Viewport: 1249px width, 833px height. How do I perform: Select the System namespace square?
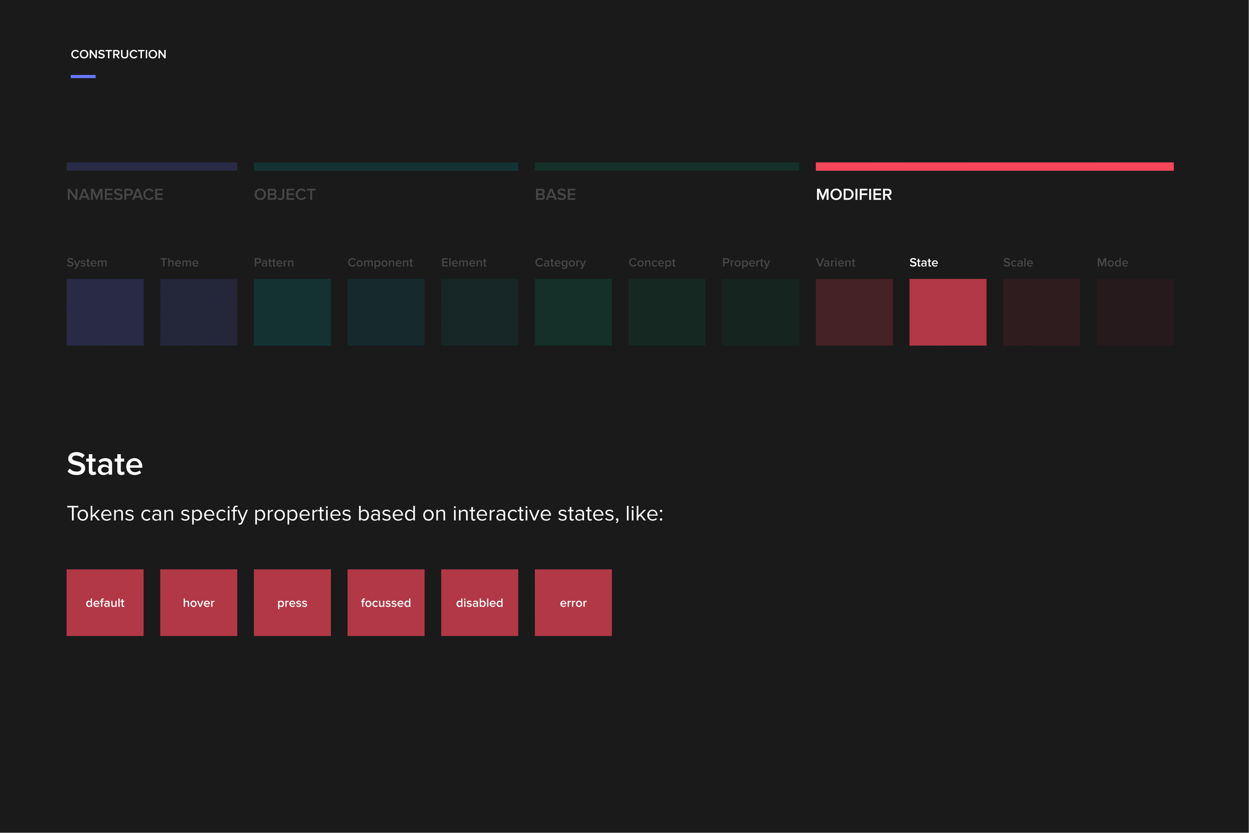point(104,312)
